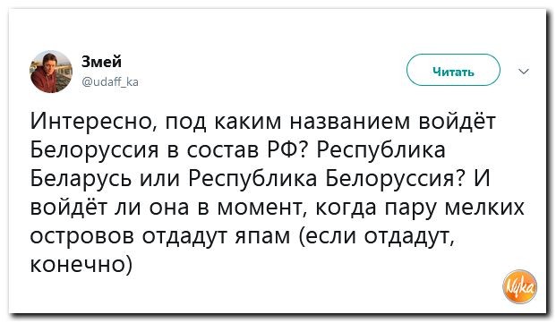Screen dimensions: 556x323
Task: Expand the tweet options chevron arrow
Action: tap(524, 72)
